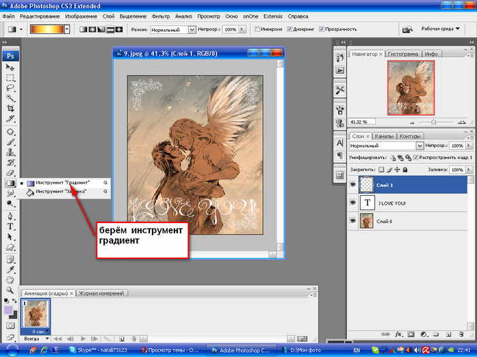The width and height of the screenshot is (477, 357).
Task: Open the Рабочая среда dropdown
Action: tap(440, 29)
